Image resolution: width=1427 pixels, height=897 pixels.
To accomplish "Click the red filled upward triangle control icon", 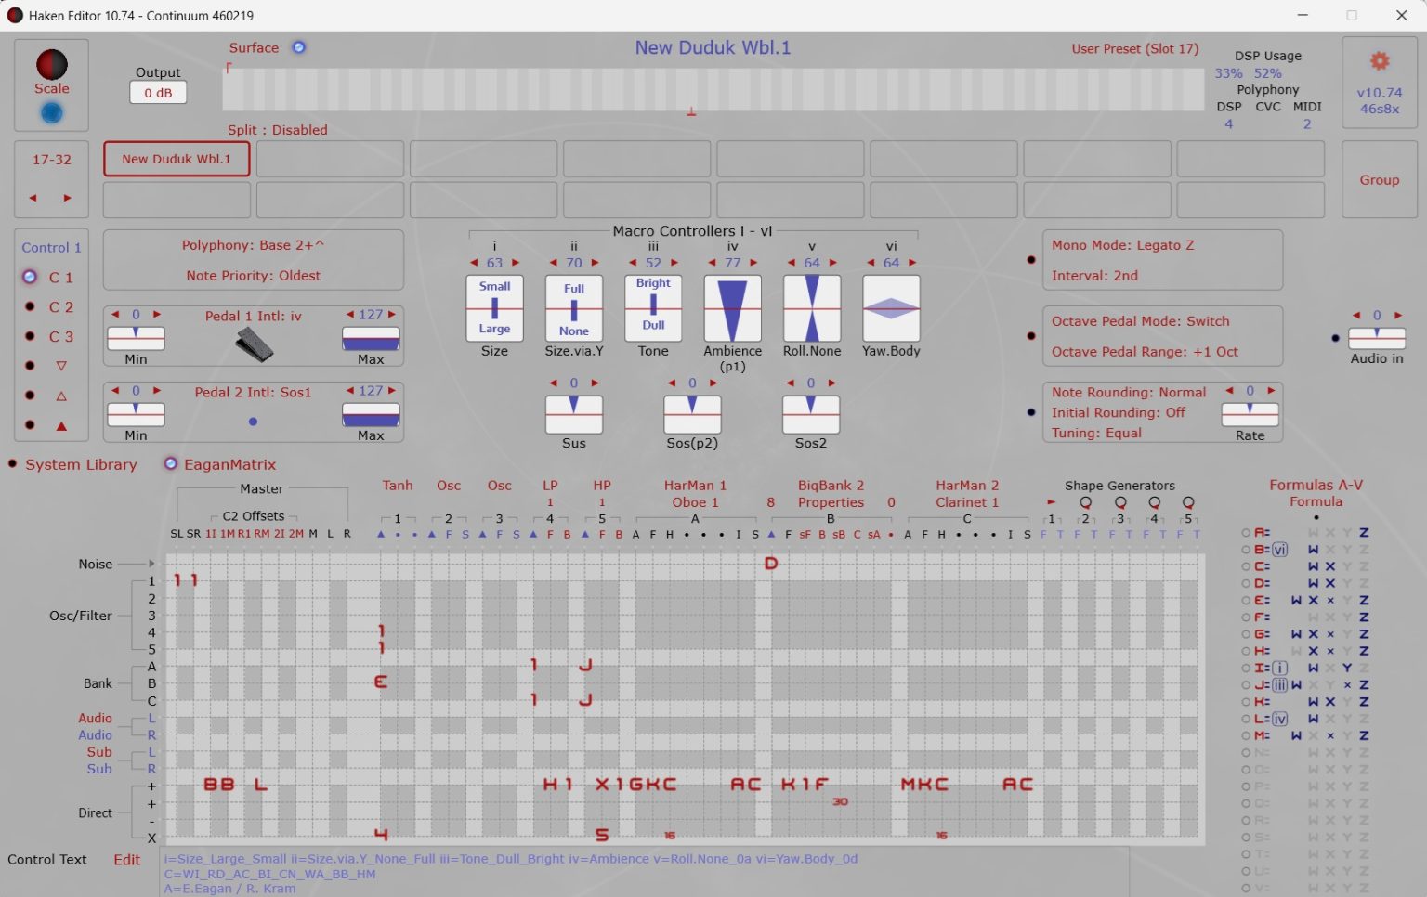I will coord(61,425).
